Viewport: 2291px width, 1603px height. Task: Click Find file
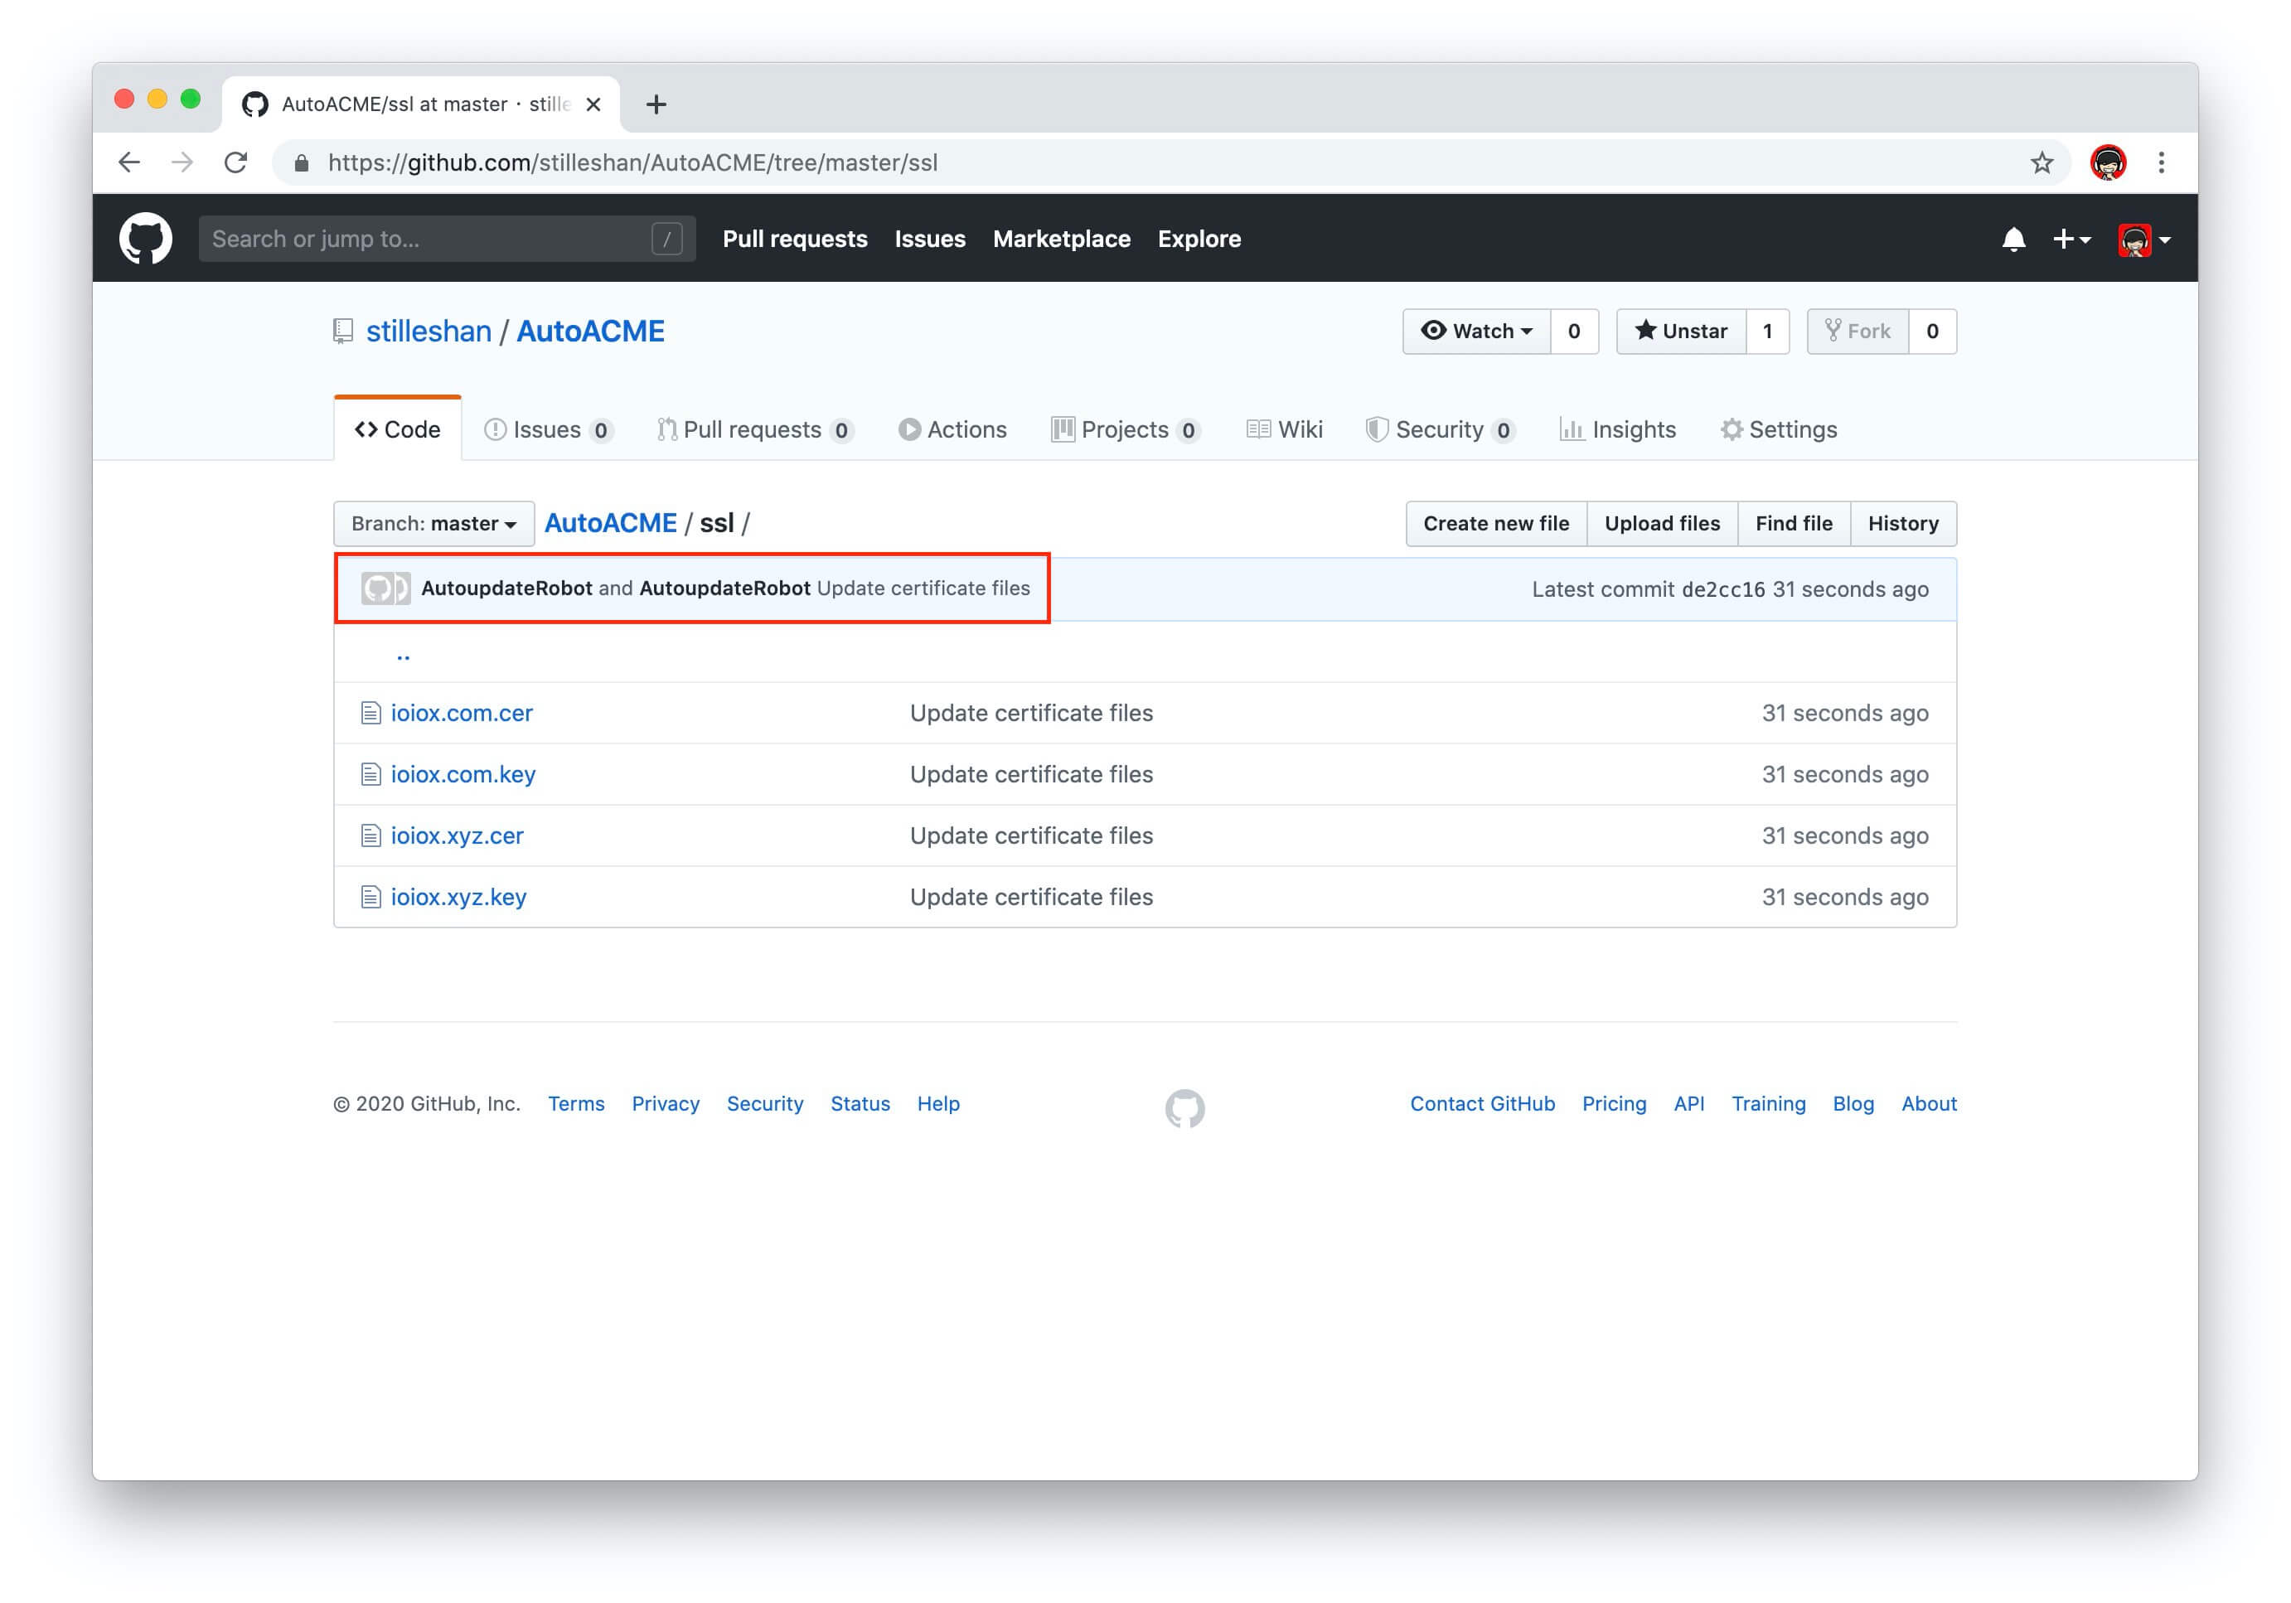(1794, 524)
